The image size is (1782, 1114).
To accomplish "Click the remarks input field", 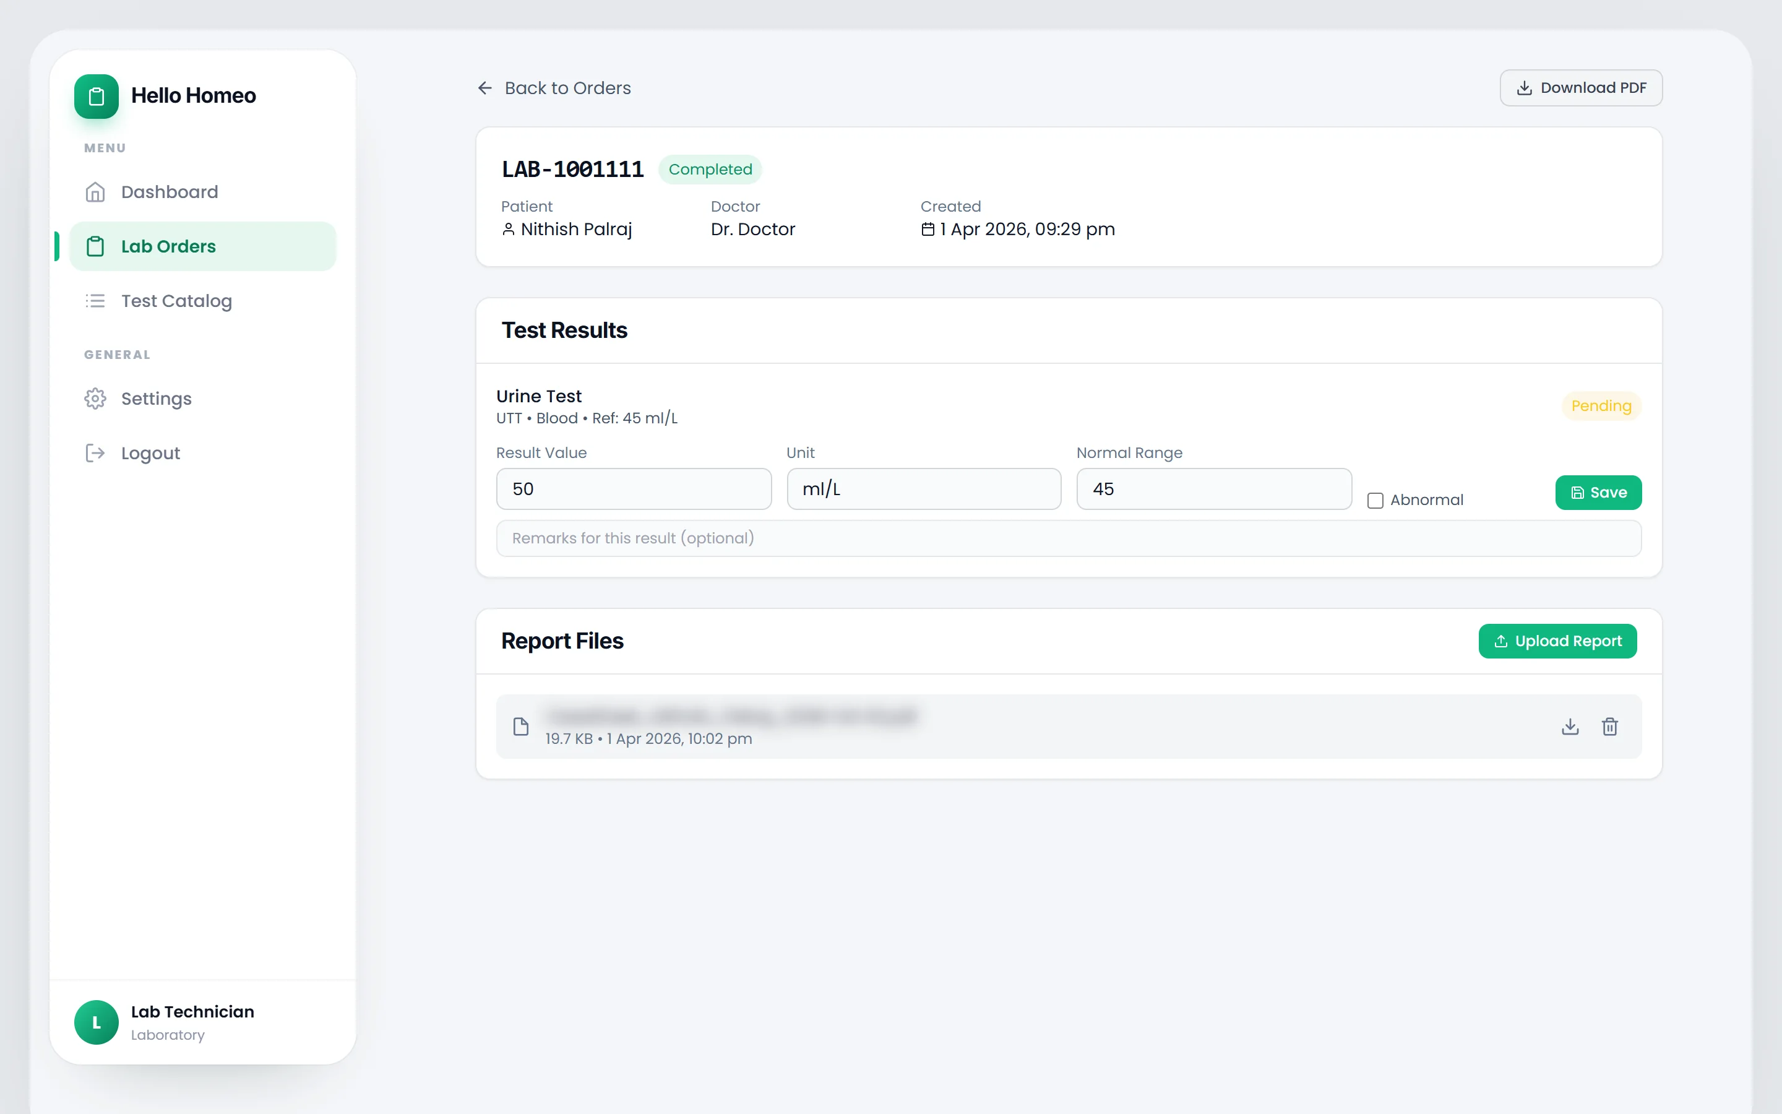I will click(1069, 538).
